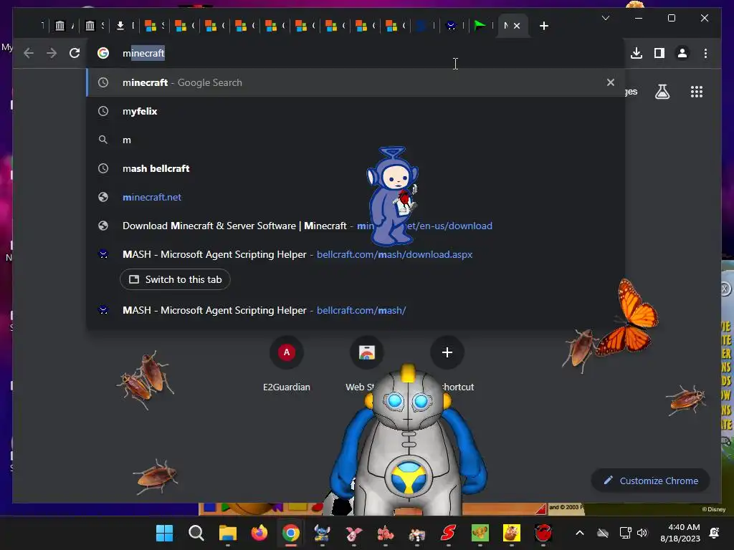
Task: Open the red S taskbar app
Action: [449, 533]
